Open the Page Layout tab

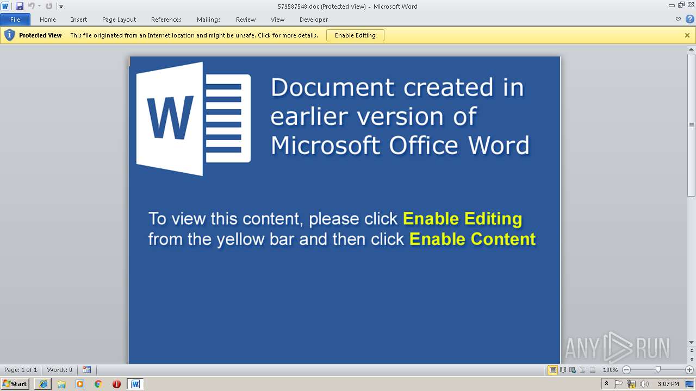(119, 20)
